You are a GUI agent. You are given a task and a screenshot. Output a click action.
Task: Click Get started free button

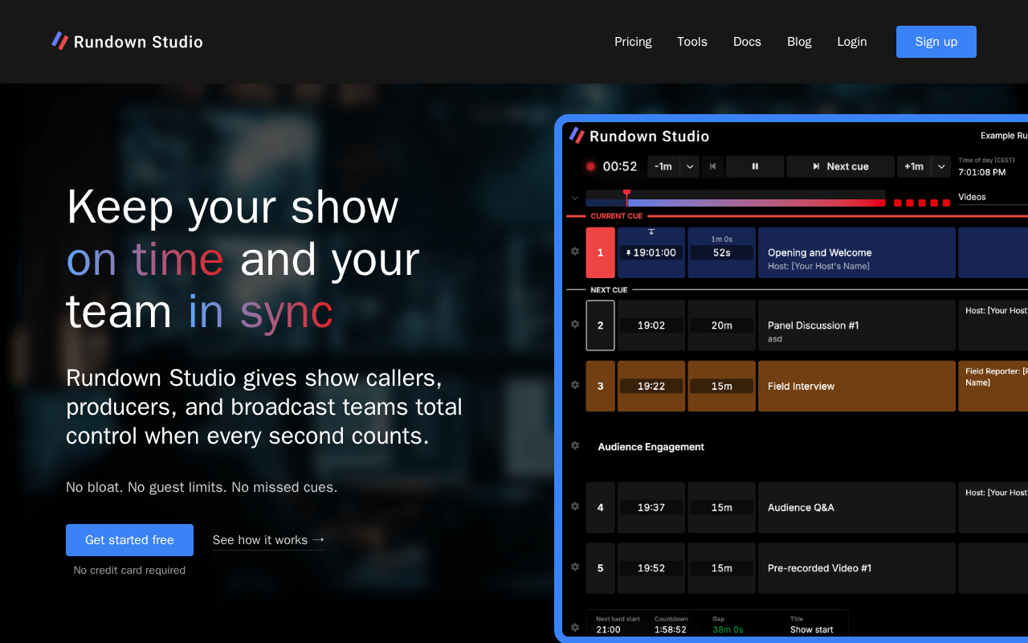129,540
